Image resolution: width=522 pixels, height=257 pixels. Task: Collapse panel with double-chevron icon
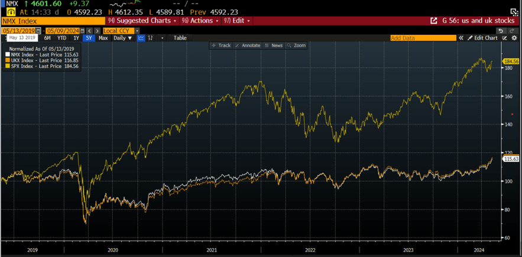461,38
